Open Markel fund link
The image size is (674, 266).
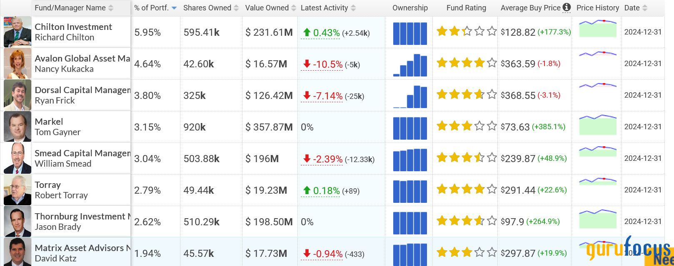click(x=49, y=121)
